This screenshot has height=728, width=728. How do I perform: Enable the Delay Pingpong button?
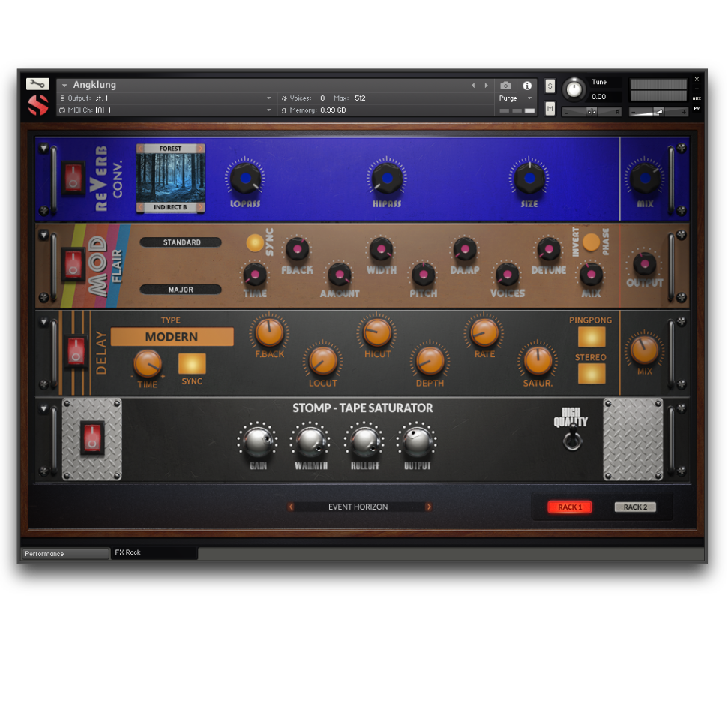(x=591, y=337)
